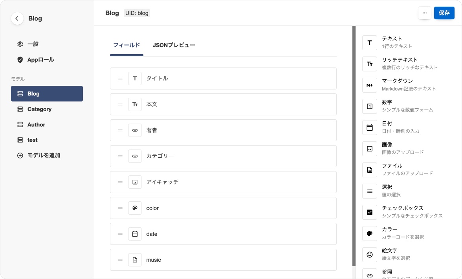Click the back arrow next to Blog
The height and width of the screenshot is (279, 462).
pos(17,18)
